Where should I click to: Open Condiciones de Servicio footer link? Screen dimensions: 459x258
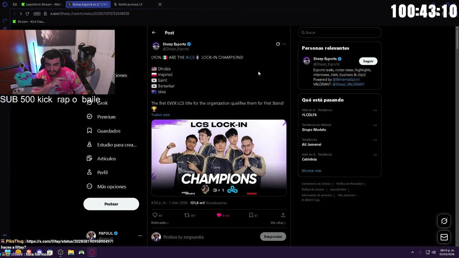[316, 184]
